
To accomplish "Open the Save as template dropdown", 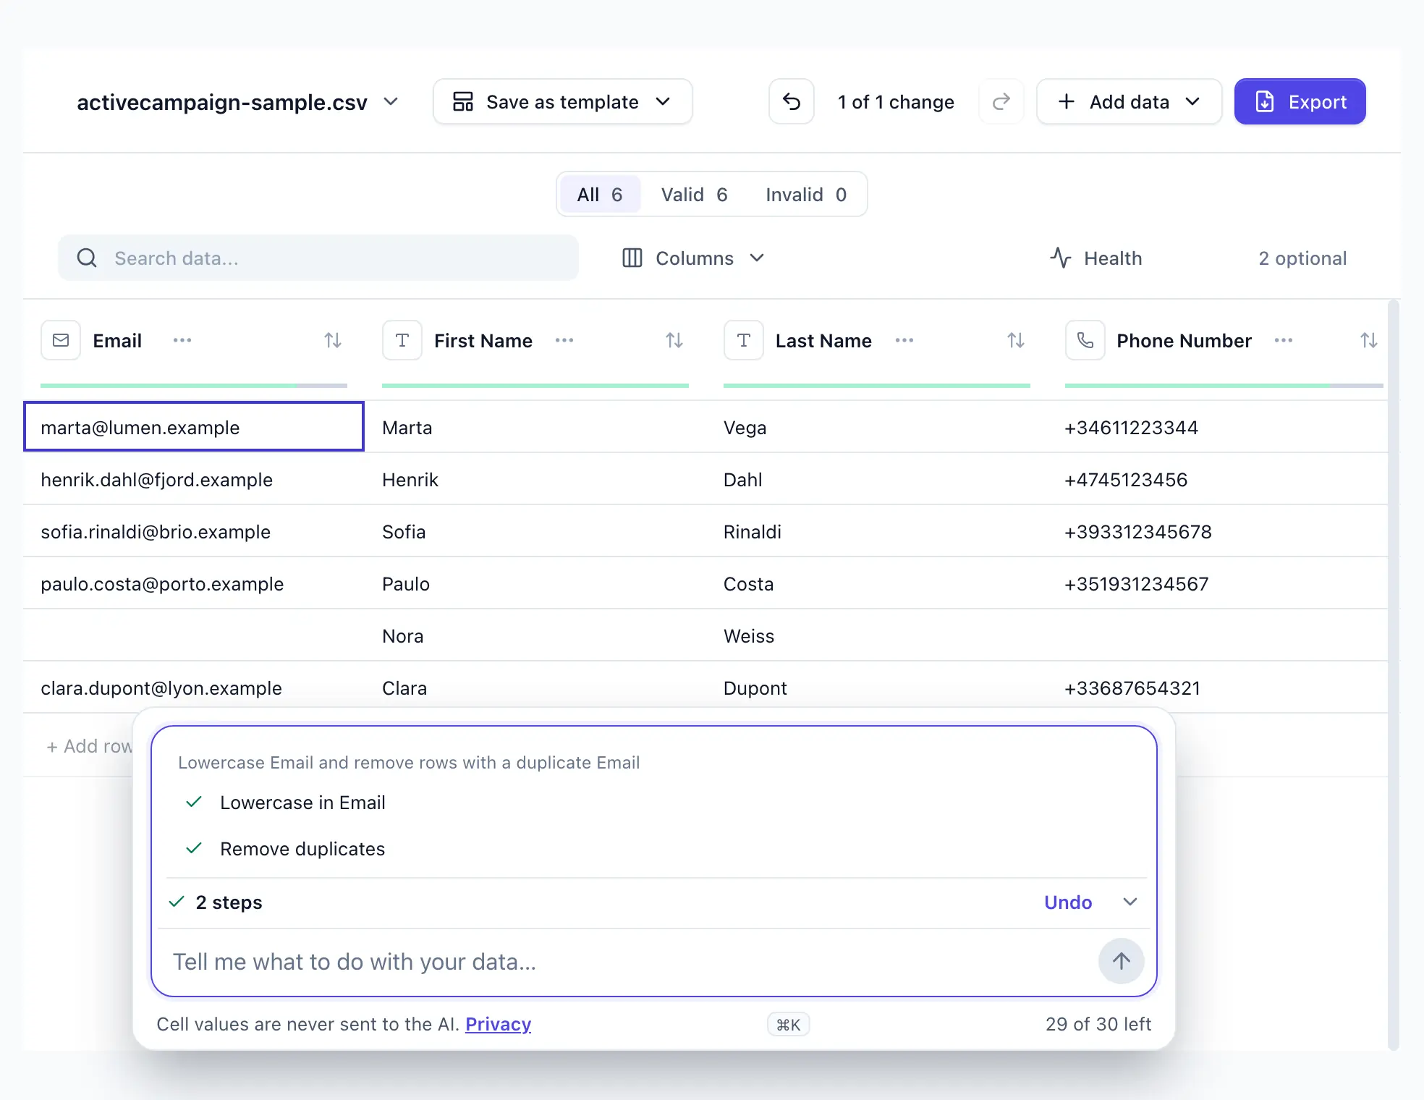I will point(562,102).
